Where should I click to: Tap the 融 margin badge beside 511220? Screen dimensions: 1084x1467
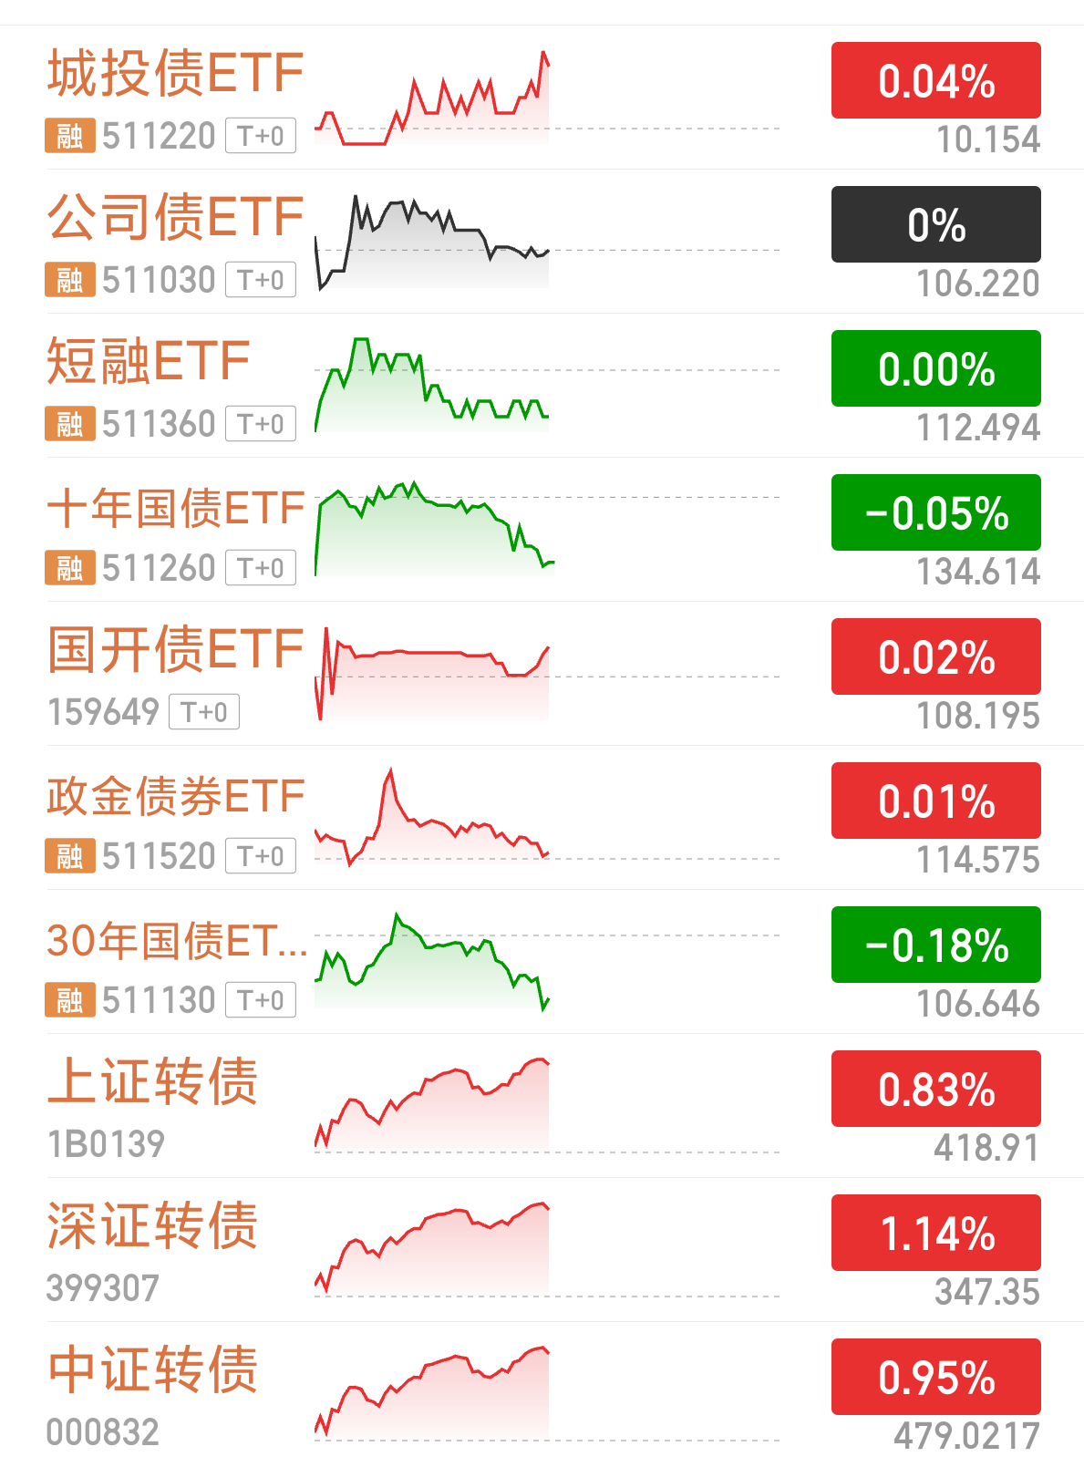pos(70,136)
